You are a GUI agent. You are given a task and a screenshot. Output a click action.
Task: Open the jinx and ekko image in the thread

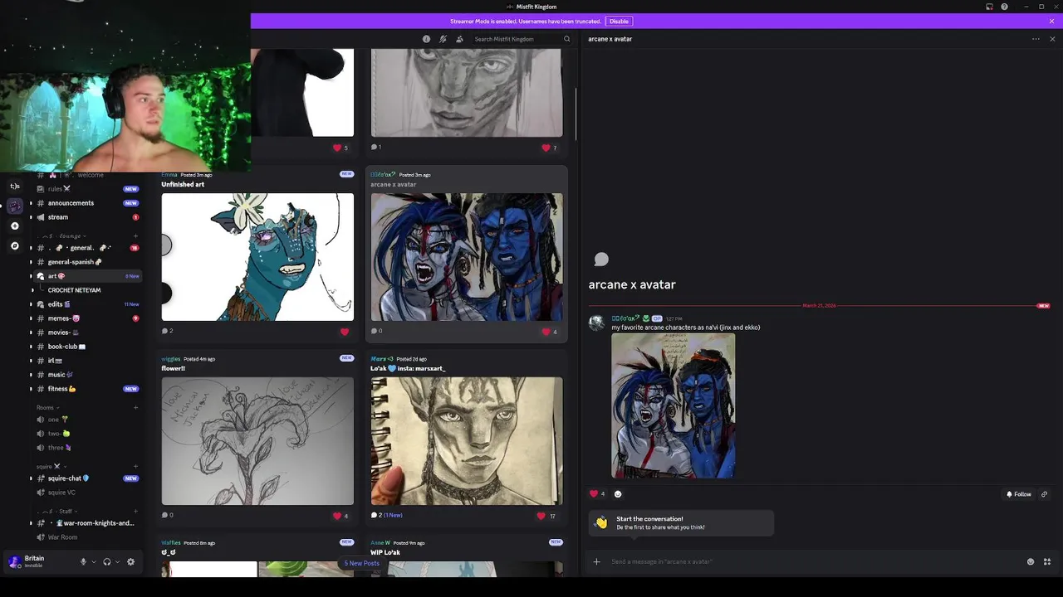(x=673, y=405)
